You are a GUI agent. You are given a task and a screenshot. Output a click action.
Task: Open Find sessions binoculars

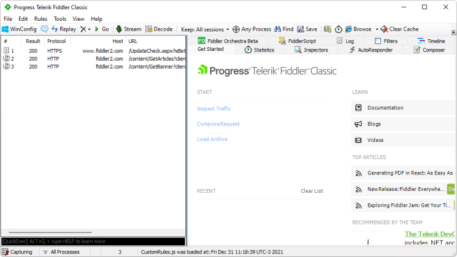[x=283, y=29]
